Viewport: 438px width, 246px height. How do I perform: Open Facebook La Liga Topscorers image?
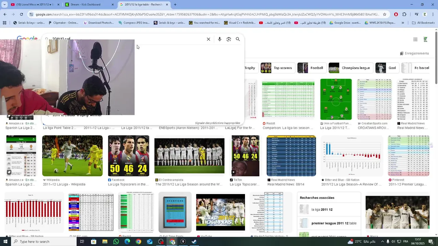point(129,156)
